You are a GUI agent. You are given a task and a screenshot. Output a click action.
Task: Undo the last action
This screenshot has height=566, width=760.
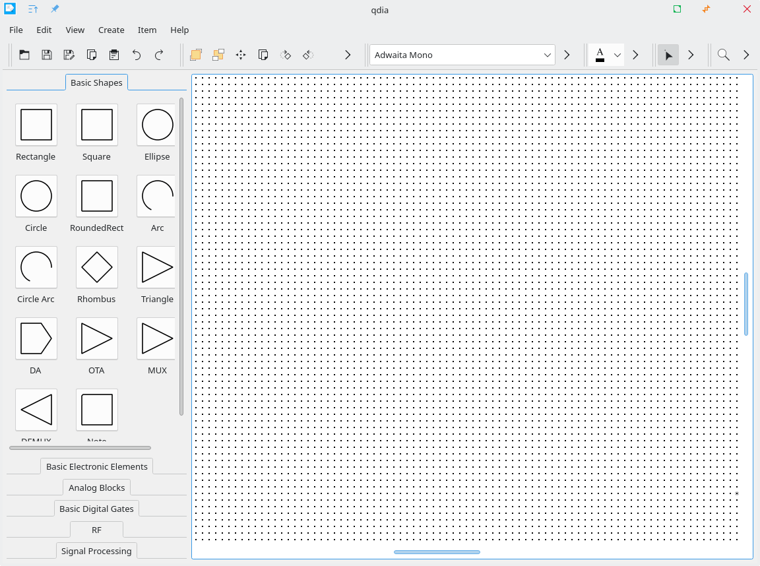pos(137,55)
